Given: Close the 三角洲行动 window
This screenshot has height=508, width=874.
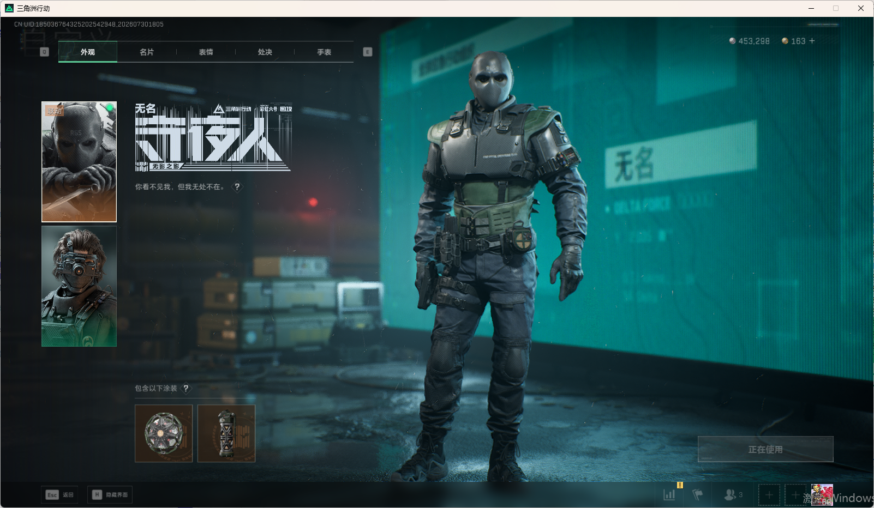Looking at the screenshot, I should (x=861, y=8).
